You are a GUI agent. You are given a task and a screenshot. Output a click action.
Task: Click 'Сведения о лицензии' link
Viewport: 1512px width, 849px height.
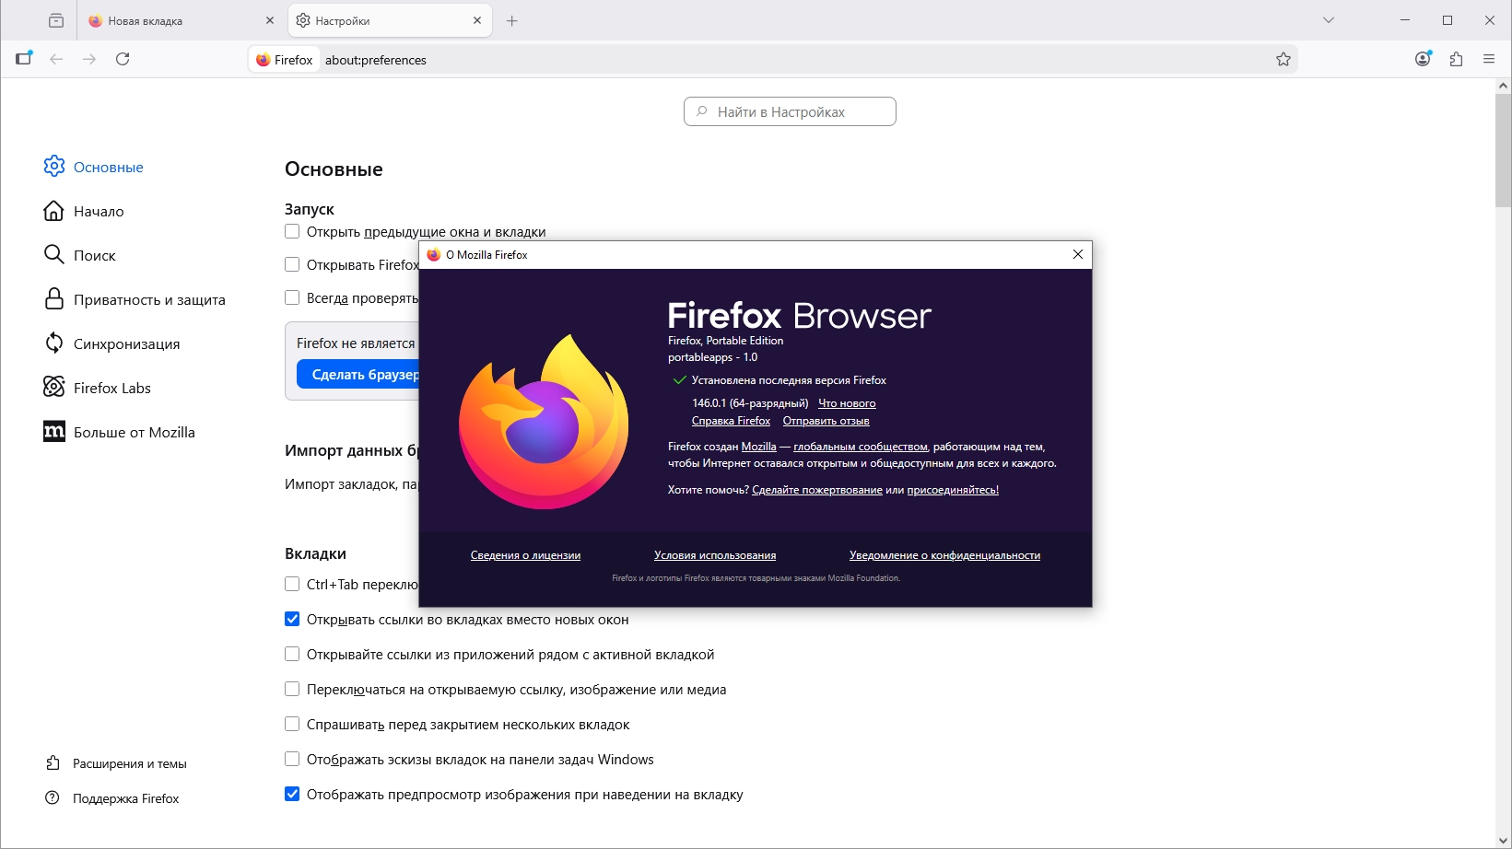(525, 555)
